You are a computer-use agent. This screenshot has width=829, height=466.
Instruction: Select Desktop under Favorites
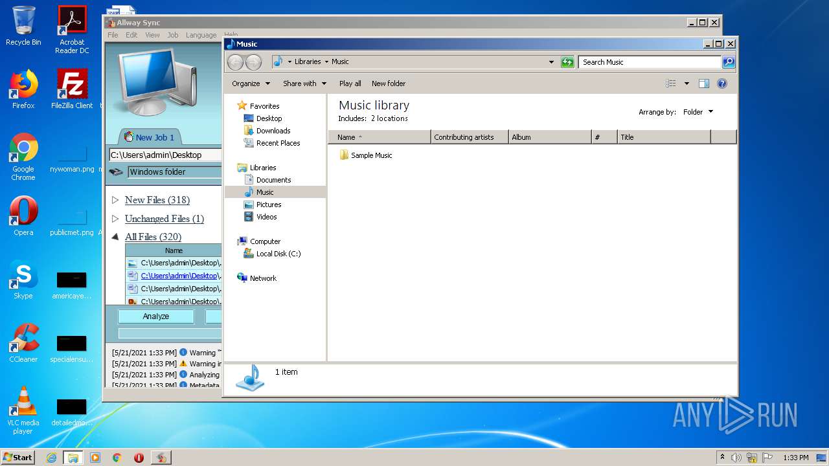(x=263, y=118)
